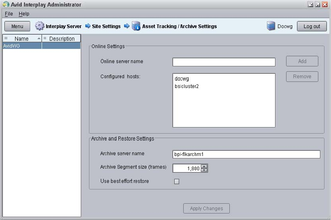Click the Docwg database icon
This screenshot has height=220, width=331.
(271, 26)
